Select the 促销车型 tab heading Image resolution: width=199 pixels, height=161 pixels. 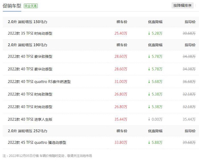coord(12,5)
